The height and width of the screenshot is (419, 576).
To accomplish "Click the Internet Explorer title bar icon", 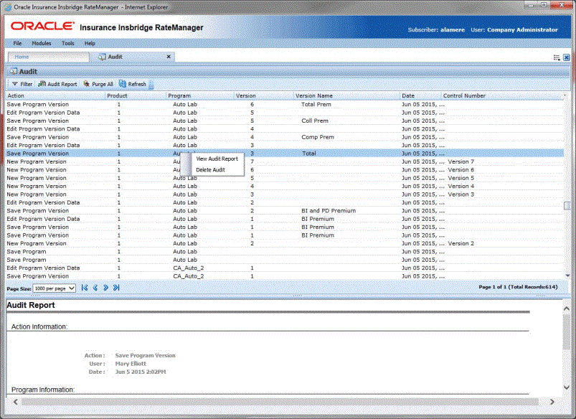I will pyautogui.click(x=8, y=7).
